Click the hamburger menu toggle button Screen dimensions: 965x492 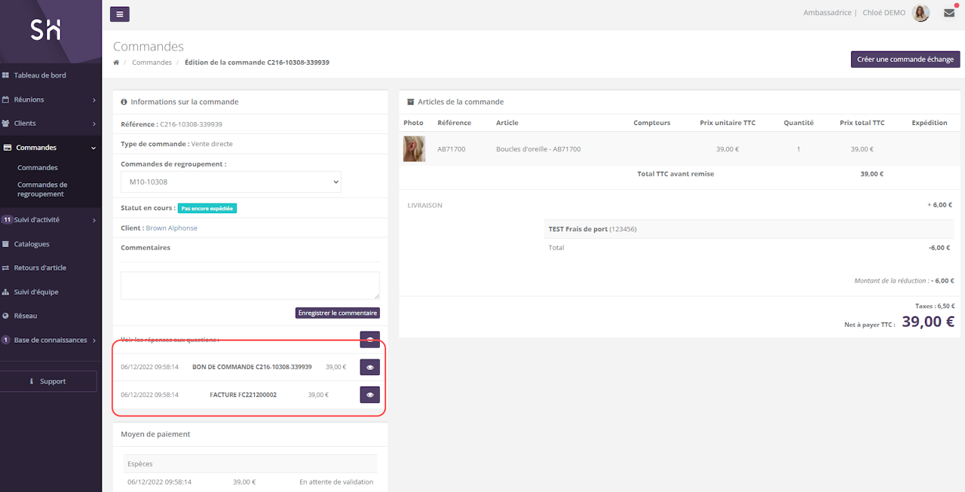pyautogui.click(x=119, y=14)
